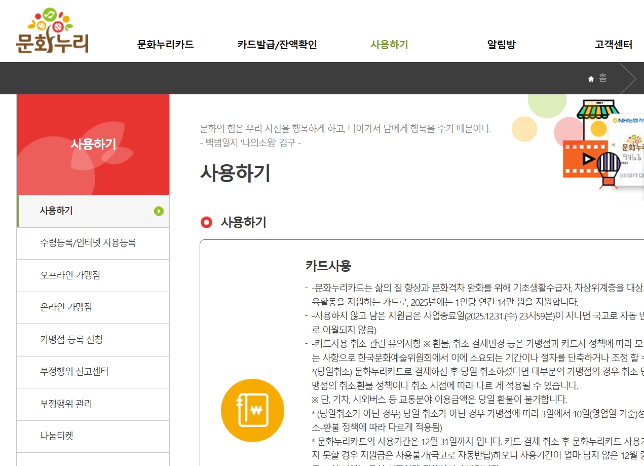
Task: Open 오프라인 가맹점 page
Action: click(93, 275)
